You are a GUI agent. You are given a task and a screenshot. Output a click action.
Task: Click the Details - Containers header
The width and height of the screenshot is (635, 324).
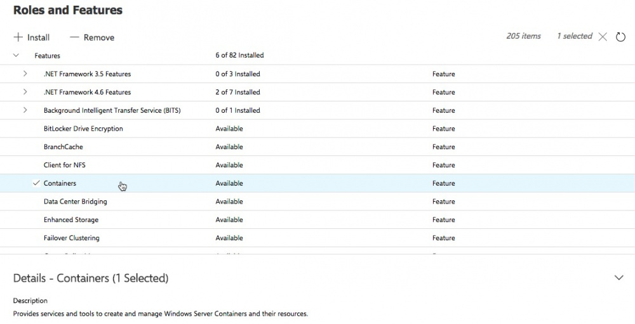click(x=91, y=278)
